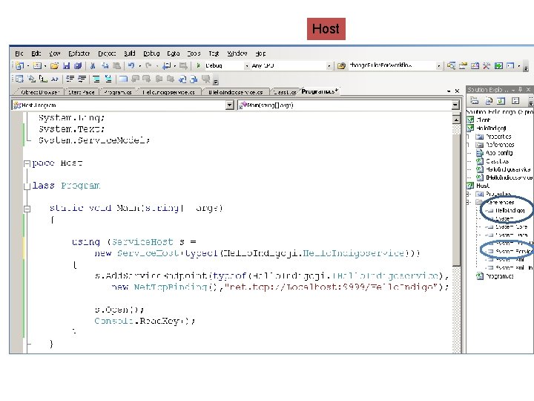Open the Edit menu

point(36,53)
